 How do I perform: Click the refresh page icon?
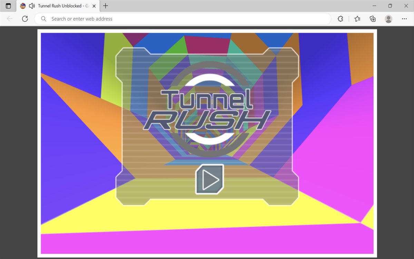click(25, 19)
